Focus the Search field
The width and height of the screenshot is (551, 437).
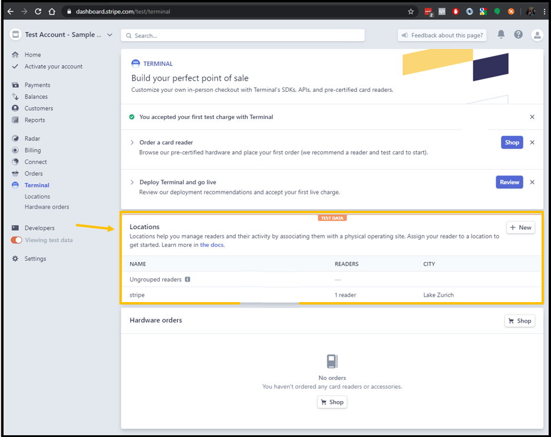[x=243, y=35]
